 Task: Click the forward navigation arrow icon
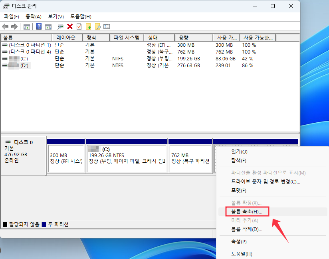point(14,26)
